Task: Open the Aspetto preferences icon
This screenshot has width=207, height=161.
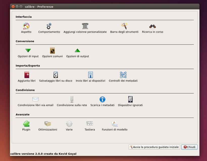Action: (x=26, y=26)
